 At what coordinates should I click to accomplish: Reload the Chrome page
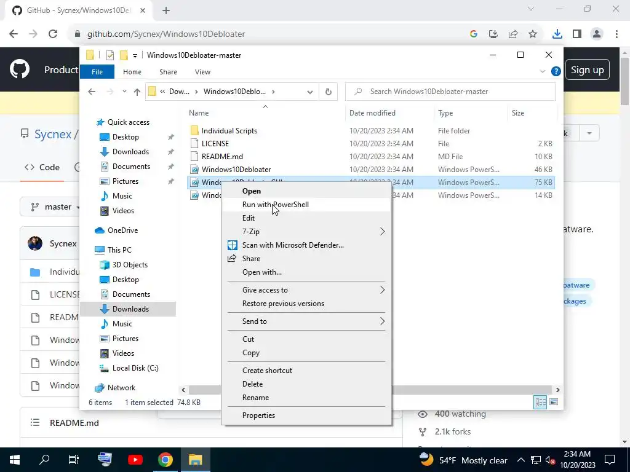pyautogui.click(x=53, y=34)
